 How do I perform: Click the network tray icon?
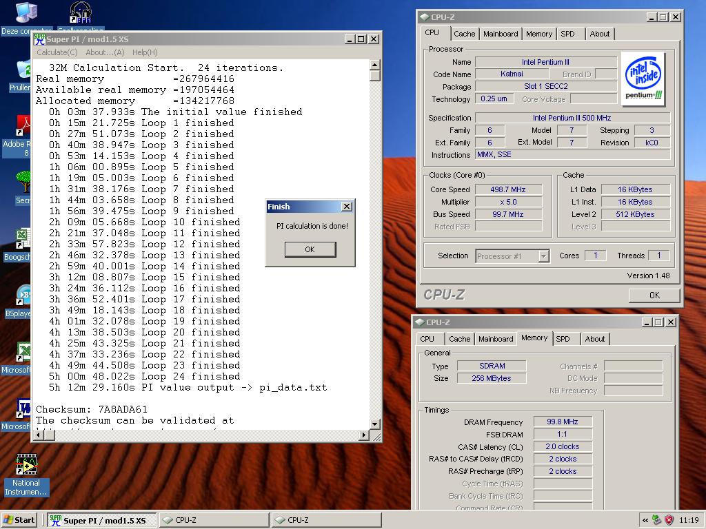[x=656, y=520]
